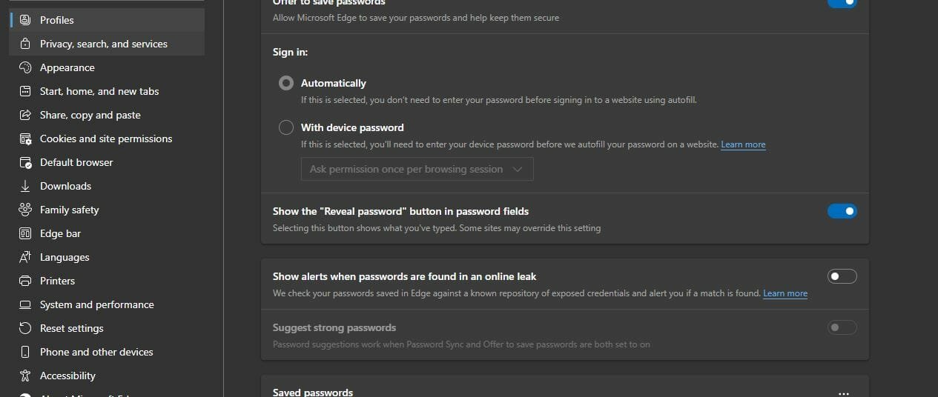Enable alerts for online leak passwords
The image size is (938, 397).
[x=842, y=276]
